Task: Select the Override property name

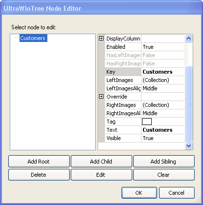Action: tap(123, 97)
